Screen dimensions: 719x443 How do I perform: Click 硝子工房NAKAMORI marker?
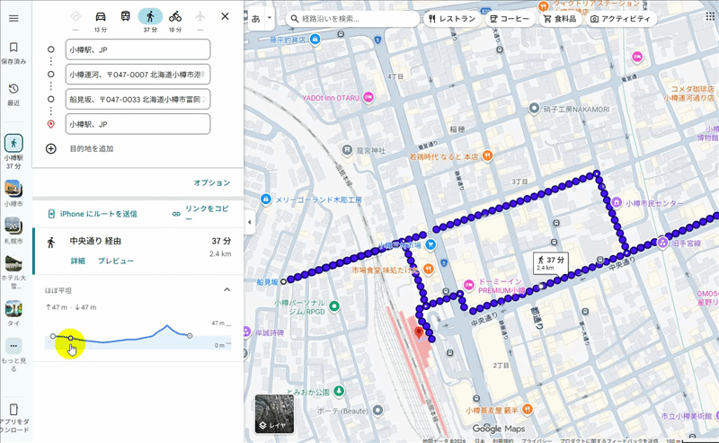coord(534,109)
